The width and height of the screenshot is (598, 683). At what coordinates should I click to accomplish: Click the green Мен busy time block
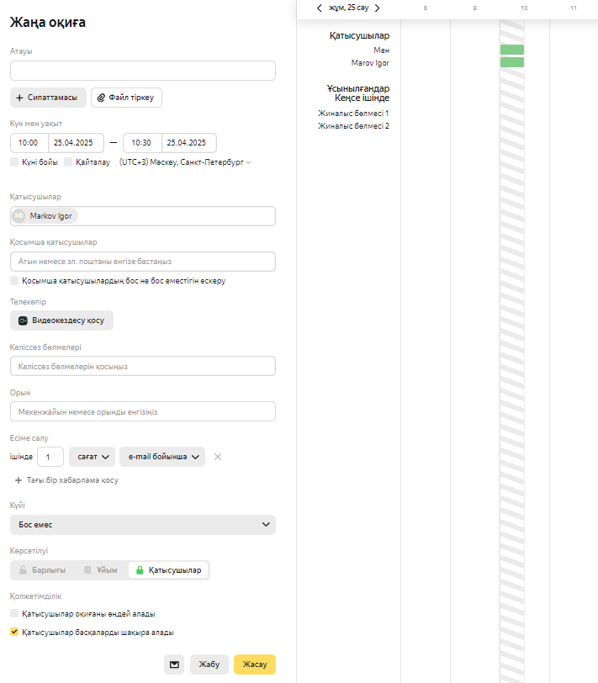[511, 50]
